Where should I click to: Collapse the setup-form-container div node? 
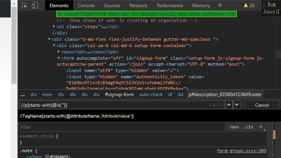click(x=54, y=45)
